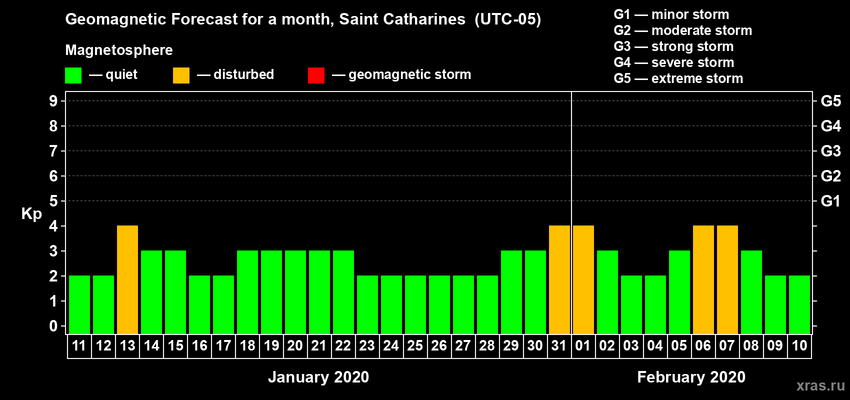Screen dimensions: 850x400
Task: Click date label 24 on the axis
Action: click(x=391, y=346)
